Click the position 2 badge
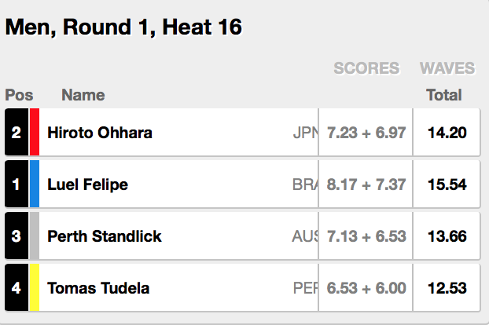The height and width of the screenshot is (325, 489). pos(17,133)
